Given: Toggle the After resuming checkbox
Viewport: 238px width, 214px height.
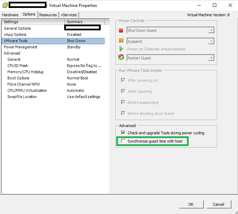Looking at the screenshot, I should (x=123, y=91).
